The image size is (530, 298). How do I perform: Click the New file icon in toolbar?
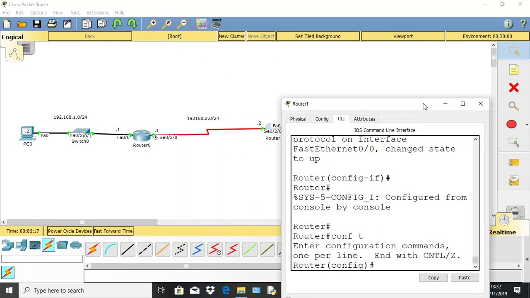7,24
